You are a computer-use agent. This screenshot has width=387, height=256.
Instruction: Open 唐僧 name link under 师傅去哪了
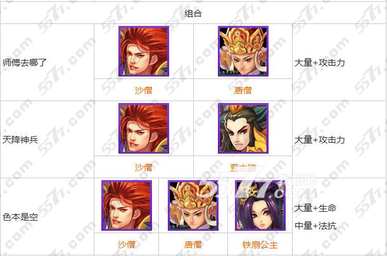(x=243, y=90)
